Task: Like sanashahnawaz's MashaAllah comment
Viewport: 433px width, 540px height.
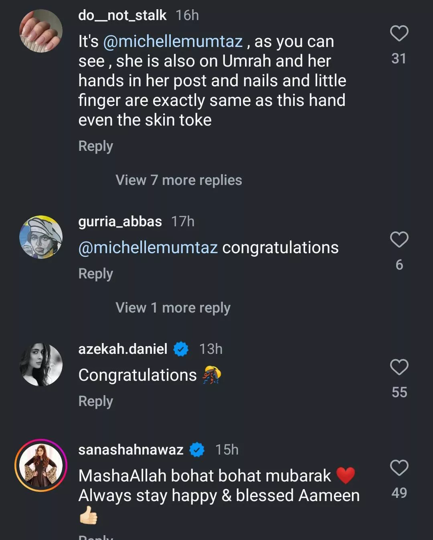Action: click(x=399, y=468)
